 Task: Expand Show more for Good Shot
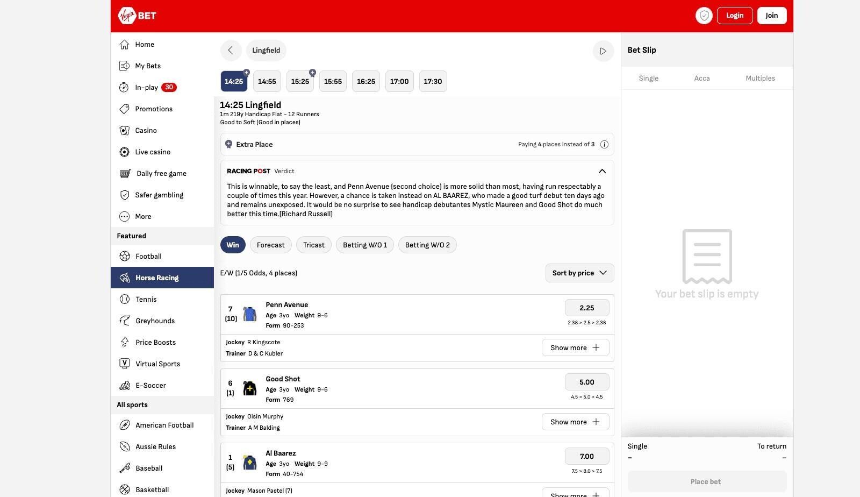click(x=575, y=422)
